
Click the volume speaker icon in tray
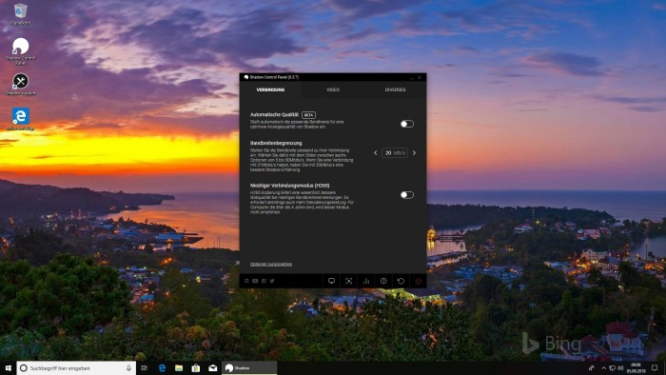click(x=620, y=368)
